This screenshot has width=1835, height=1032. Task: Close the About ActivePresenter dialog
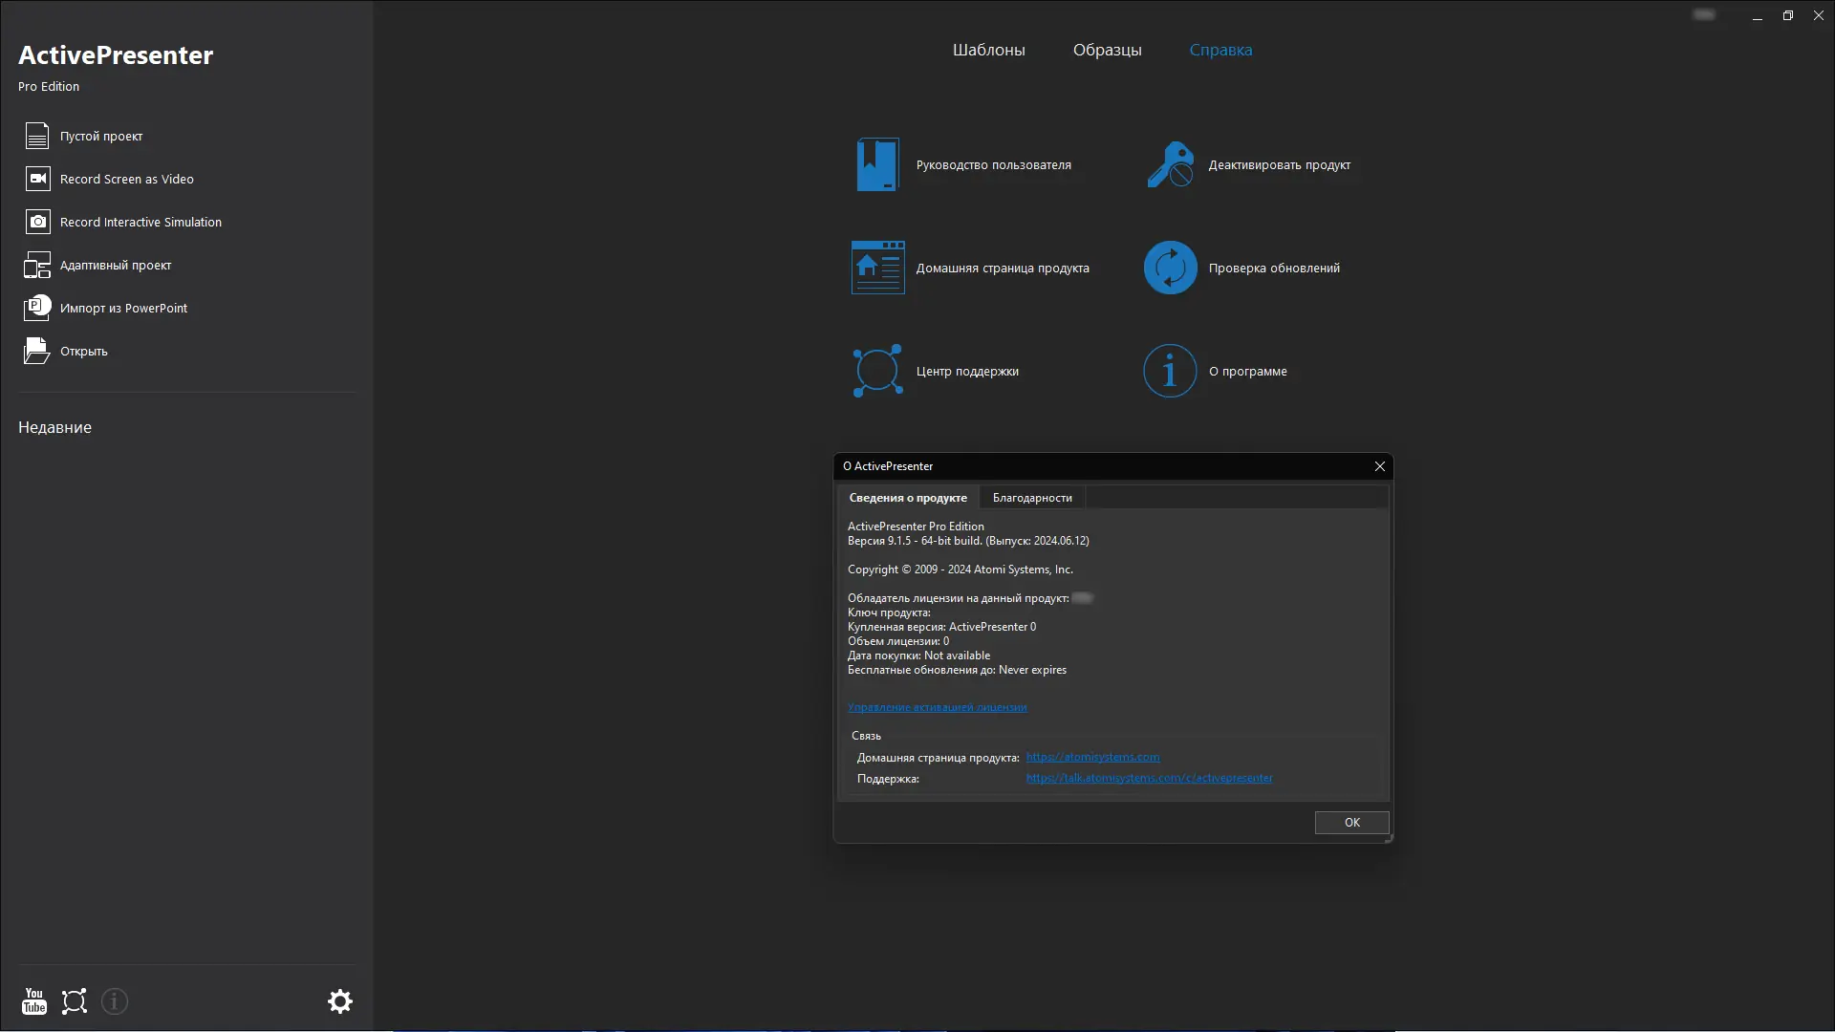pos(1379,466)
